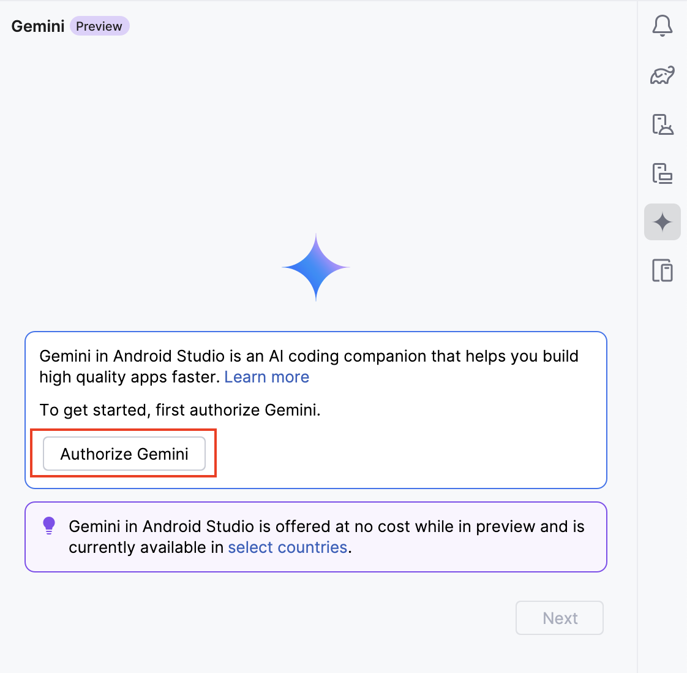Toggle the Gemini sparkle sidebar icon

pyautogui.click(x=662, y=222)
